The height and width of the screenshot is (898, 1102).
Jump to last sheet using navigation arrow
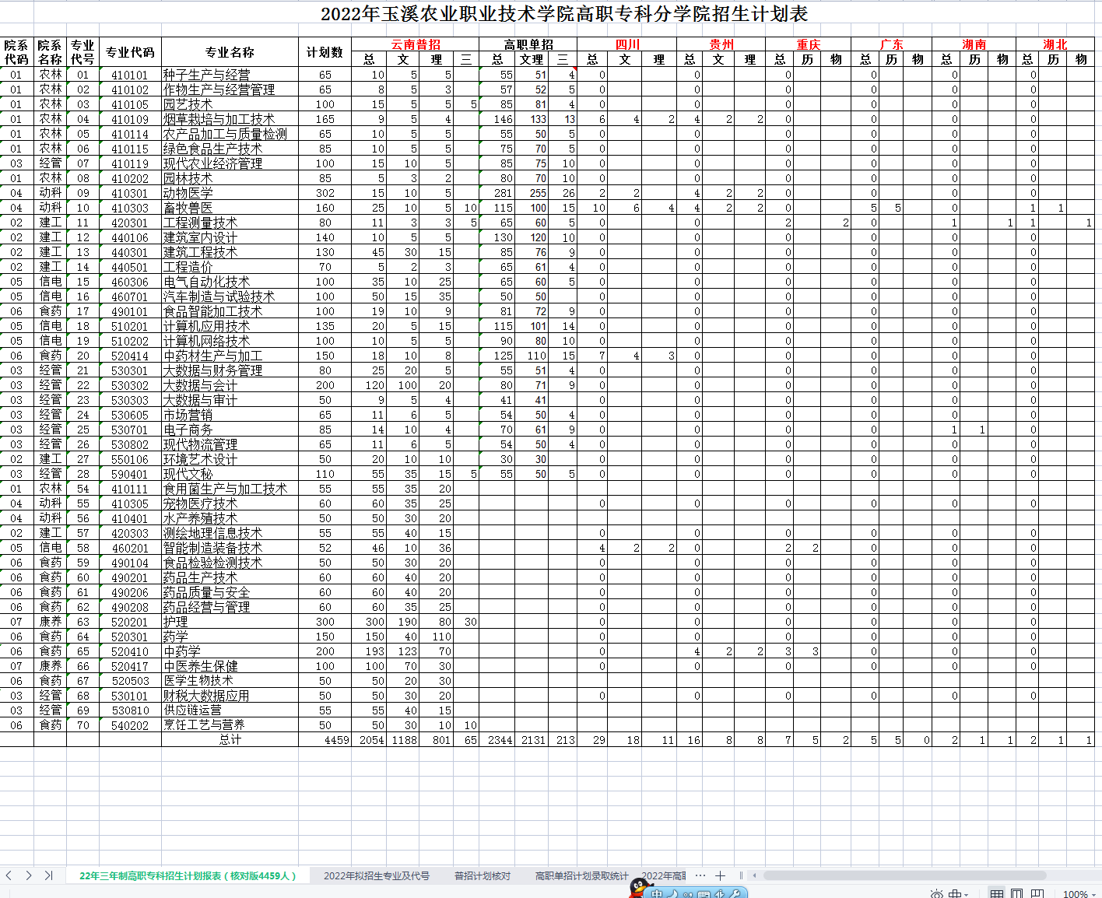(48, 875)
